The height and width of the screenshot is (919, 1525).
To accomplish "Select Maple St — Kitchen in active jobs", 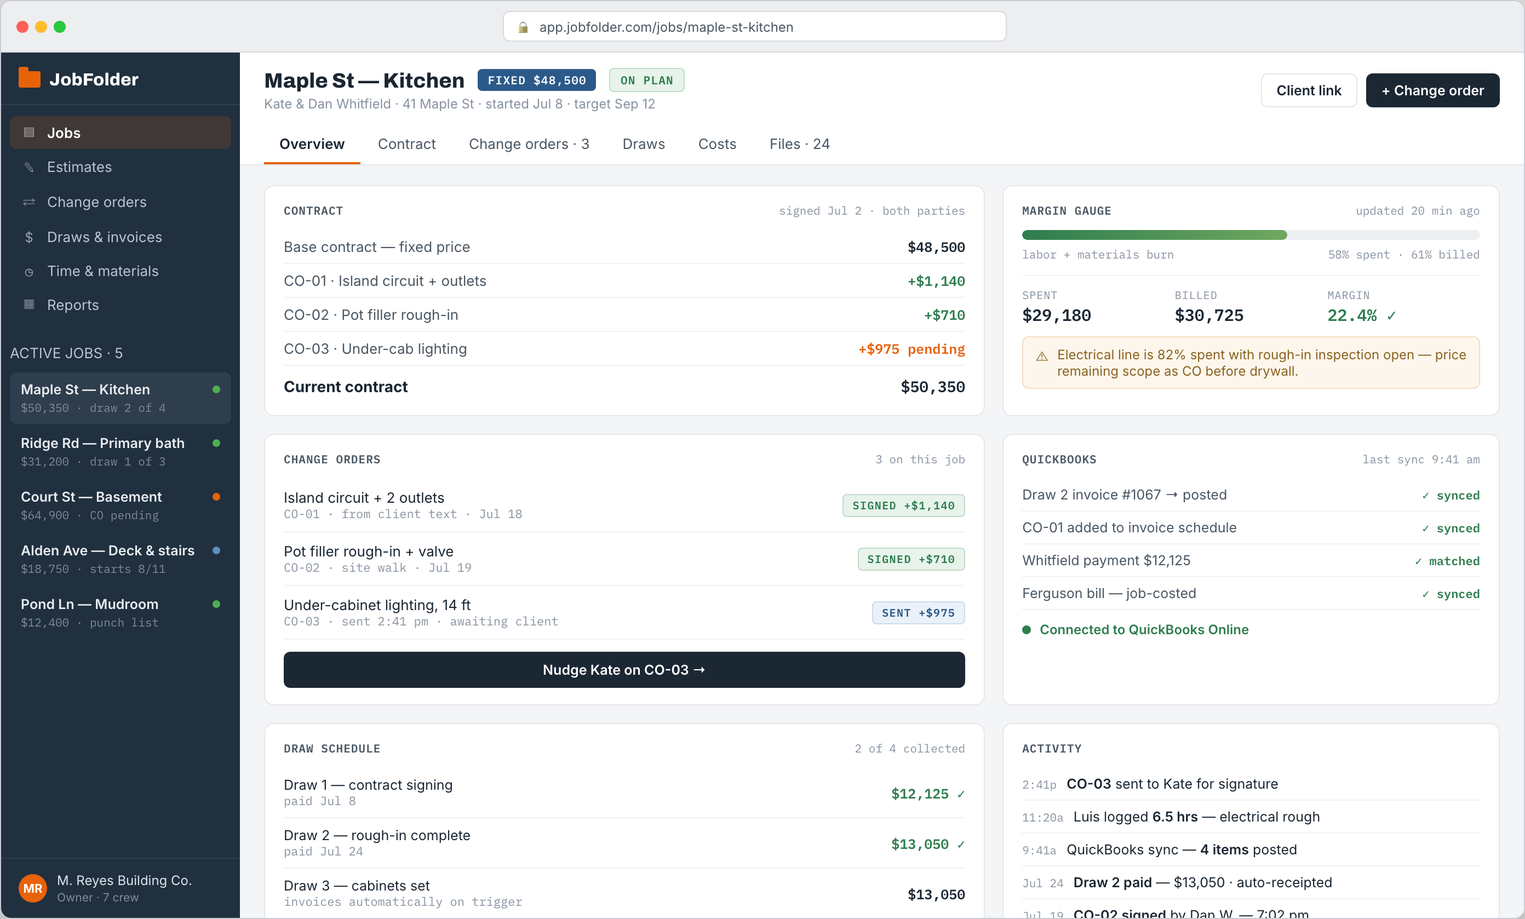I will pos(120,398).
